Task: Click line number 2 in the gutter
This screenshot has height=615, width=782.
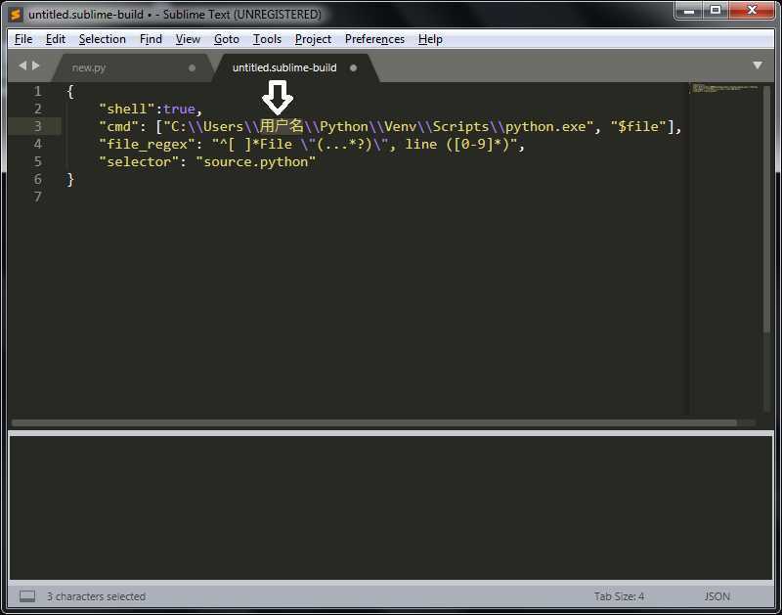Action: [x=37, y=109]
